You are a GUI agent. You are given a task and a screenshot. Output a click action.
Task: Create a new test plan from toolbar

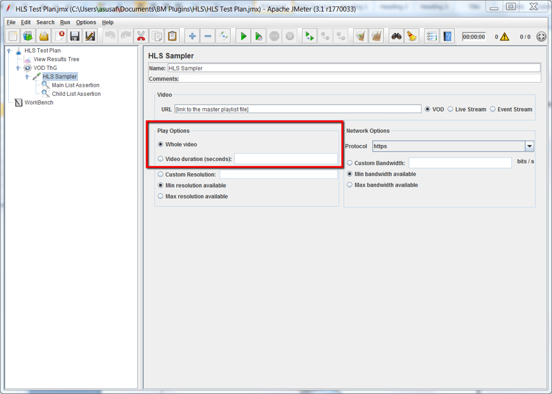[13, 36]
